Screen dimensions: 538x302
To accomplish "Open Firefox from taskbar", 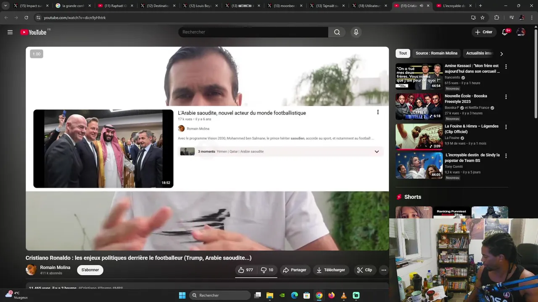I will (332, 295).
